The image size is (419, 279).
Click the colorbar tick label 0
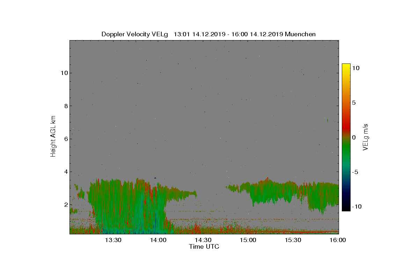click(354, 137)
